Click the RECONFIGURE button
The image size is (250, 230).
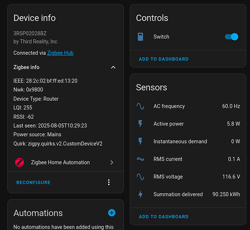tap(33, 182)
